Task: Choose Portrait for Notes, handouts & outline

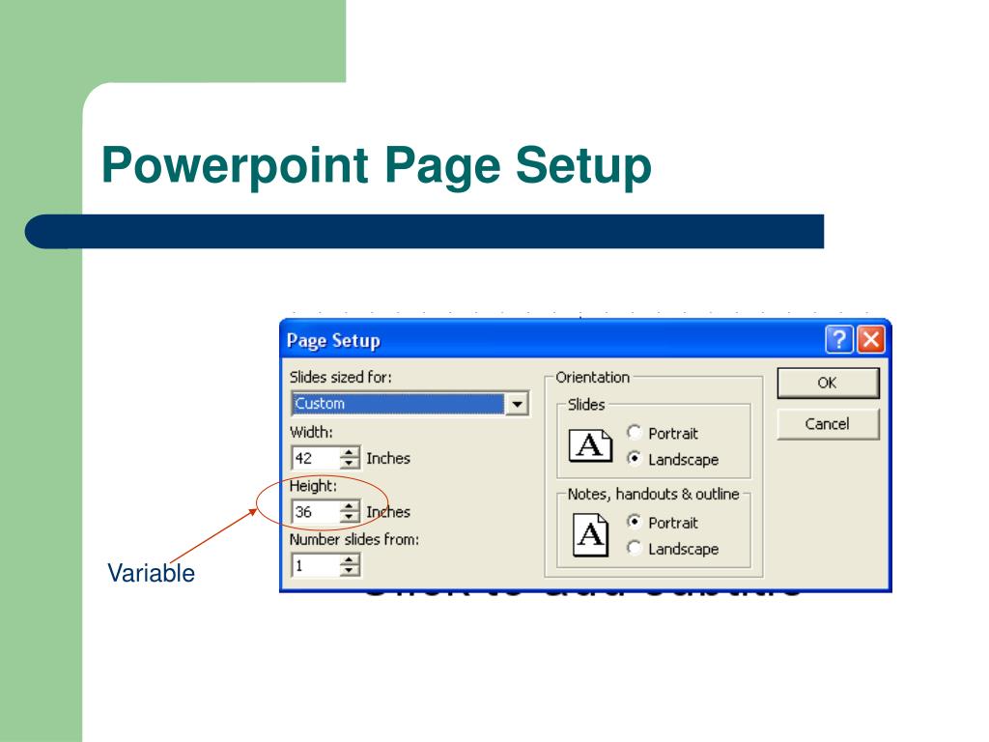Action: [x=635, y=522]
